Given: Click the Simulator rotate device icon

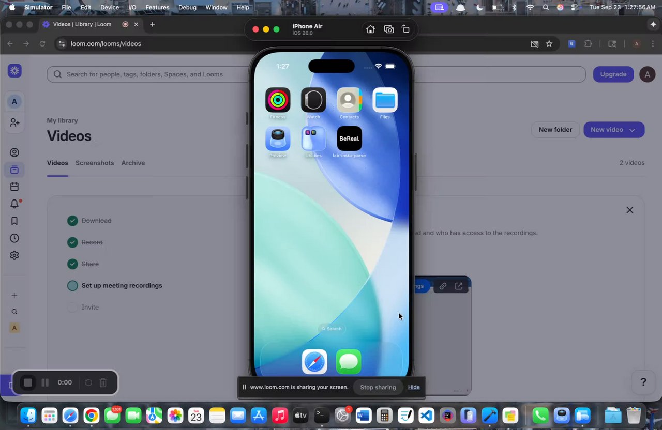Looking at the screenshot, I should [x=406, y=29].
